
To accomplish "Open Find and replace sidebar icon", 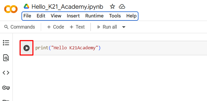I will 6,58.
